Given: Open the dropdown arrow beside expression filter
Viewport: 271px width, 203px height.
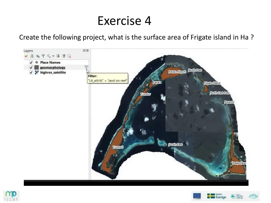Looking at the screenshot, I should tap(53, 56).
